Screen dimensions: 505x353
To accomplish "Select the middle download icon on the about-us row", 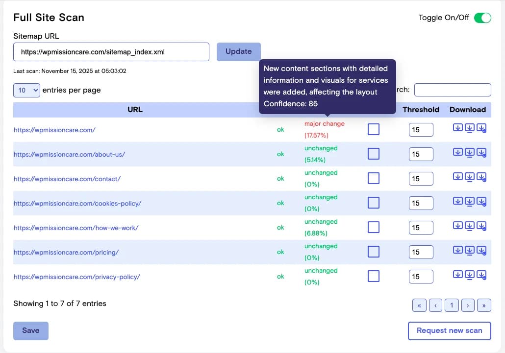I will pos(469,153).
